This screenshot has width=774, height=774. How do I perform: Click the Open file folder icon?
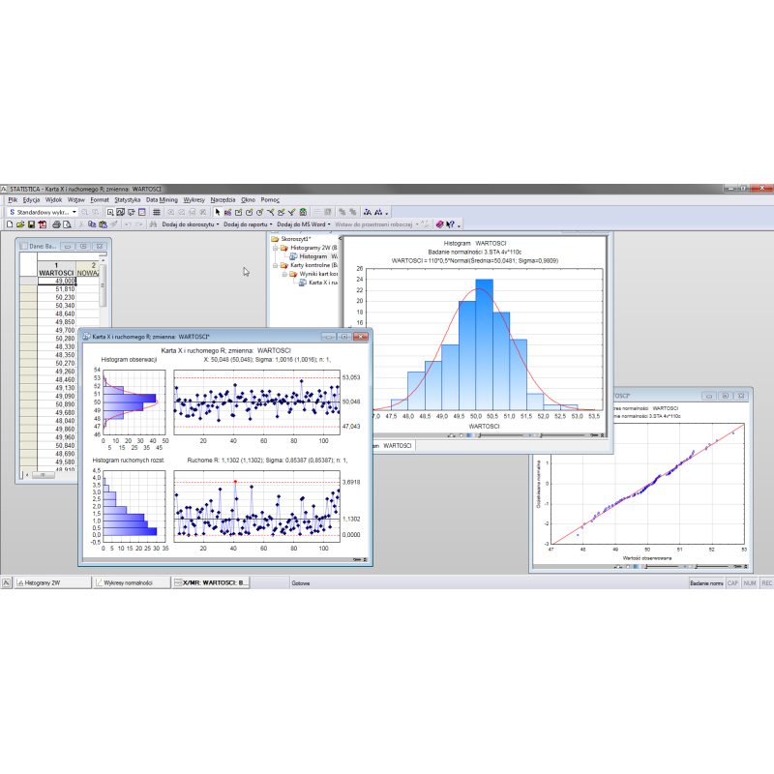point(19,223)
